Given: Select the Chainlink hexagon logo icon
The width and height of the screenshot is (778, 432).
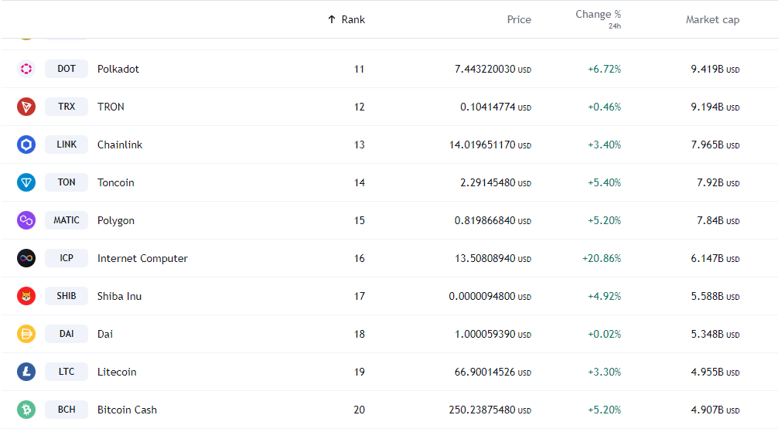Looking at the screenshot, I should click(26, 145).
